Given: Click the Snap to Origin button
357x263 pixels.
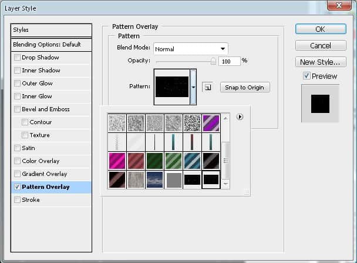Looking at the screenshot, I should 245,88.
